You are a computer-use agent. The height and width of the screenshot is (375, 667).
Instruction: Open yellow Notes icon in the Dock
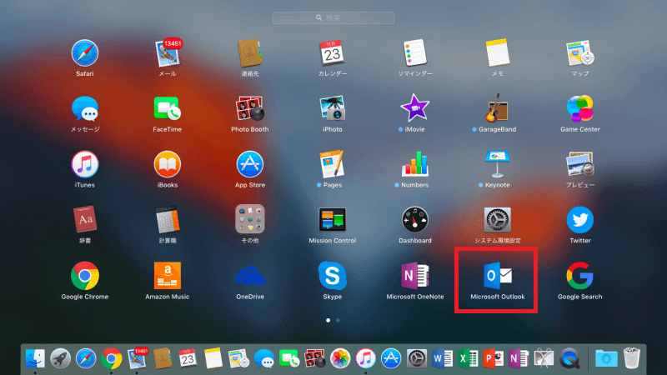tap(213, 358)
